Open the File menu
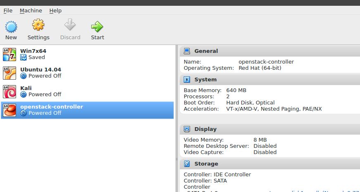Viewport: 360px width, 192px height. 8,11
